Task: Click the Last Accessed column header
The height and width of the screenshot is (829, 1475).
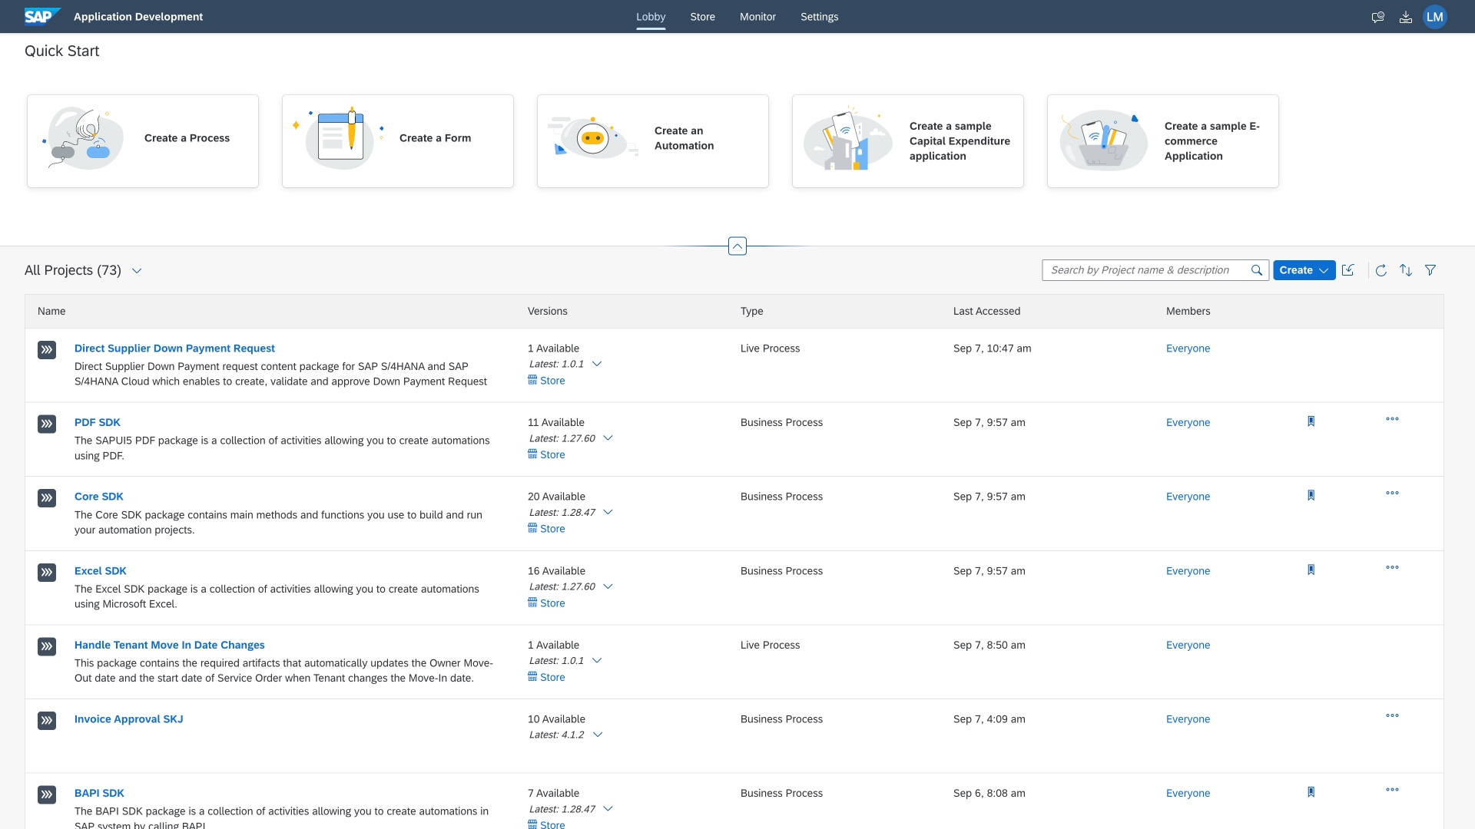Action: (986, 312)
